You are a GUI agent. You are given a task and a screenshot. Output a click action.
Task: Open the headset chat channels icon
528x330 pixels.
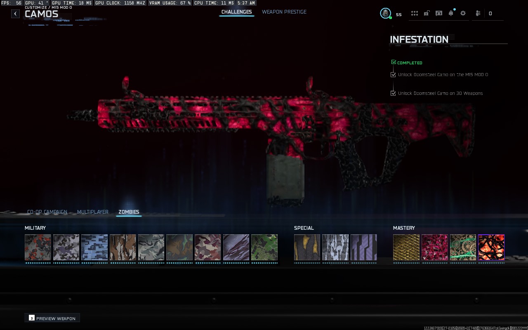(x=439, y=13)
